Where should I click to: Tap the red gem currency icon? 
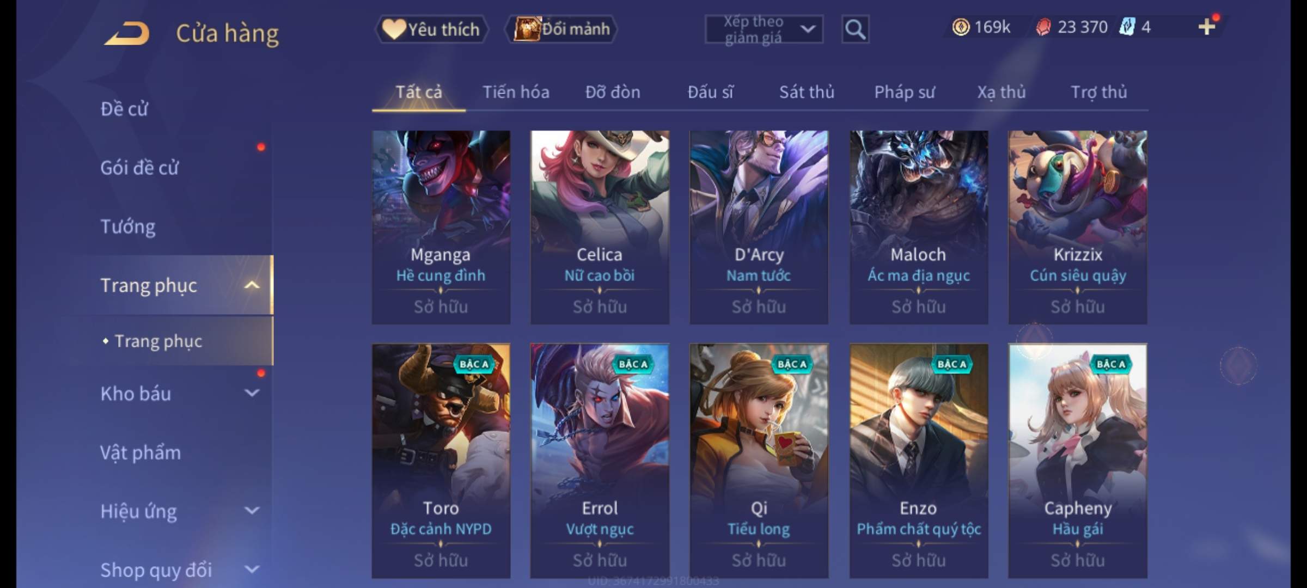tap(1043, 27)
